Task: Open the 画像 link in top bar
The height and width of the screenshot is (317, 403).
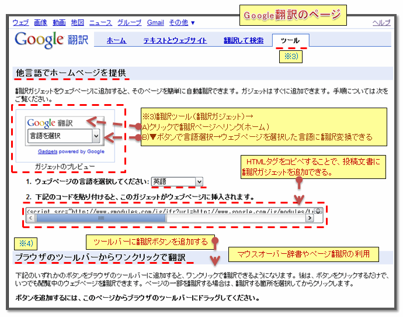Action: (41, 23)
